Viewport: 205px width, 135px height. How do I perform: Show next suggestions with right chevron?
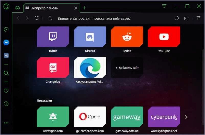coord(186,117)
